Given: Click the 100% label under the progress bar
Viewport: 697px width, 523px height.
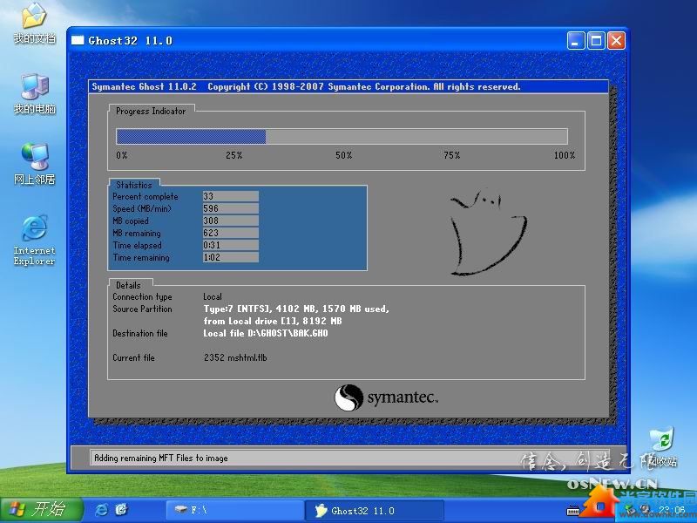Looking at the screenshot, I should pyautogui.click(x=565, y=155).
